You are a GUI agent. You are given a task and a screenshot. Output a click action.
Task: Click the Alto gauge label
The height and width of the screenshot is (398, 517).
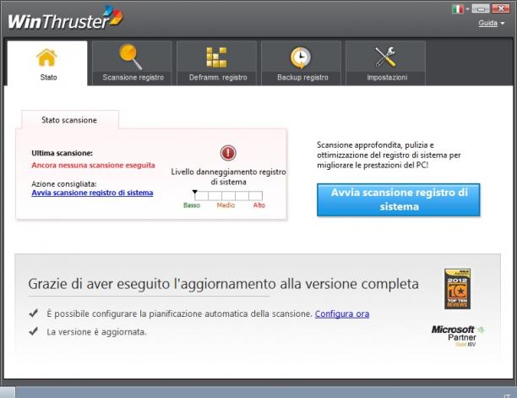[x=259, y=205]
